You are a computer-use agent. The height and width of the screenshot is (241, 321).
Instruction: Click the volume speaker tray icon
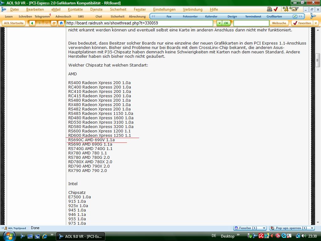[x=304, y=236]
